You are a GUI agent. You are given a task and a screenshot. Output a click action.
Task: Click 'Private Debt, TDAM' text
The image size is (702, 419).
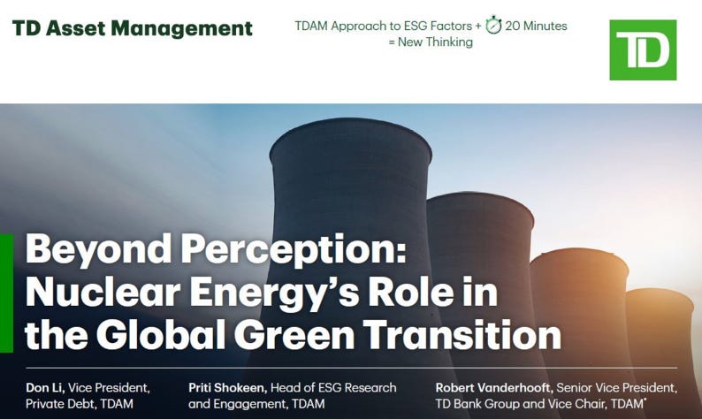80,404
